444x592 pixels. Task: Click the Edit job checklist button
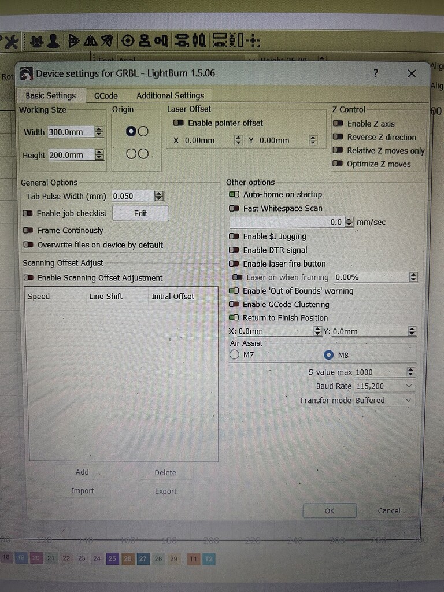140,213
